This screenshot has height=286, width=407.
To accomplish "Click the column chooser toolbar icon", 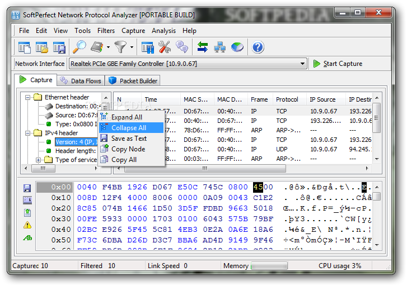I will 147,47.
